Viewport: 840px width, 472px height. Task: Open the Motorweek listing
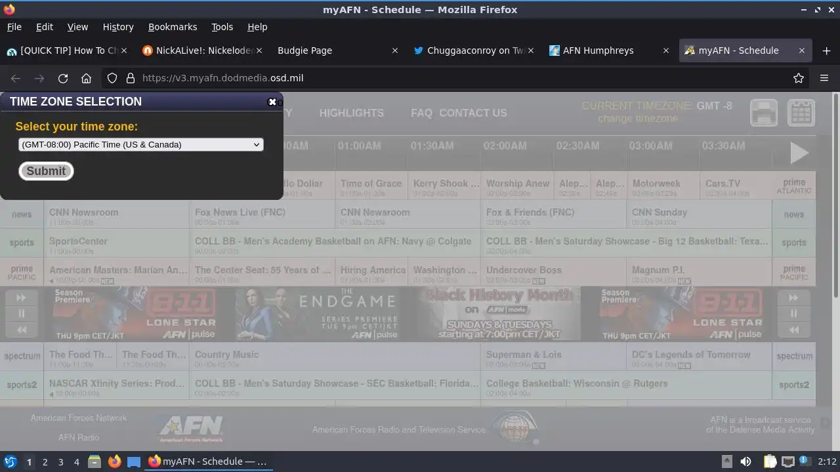click(x=663, y=186)
